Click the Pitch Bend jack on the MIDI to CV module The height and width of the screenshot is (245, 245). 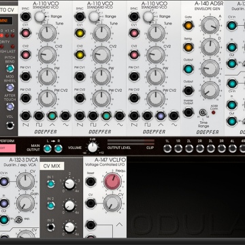10,68
